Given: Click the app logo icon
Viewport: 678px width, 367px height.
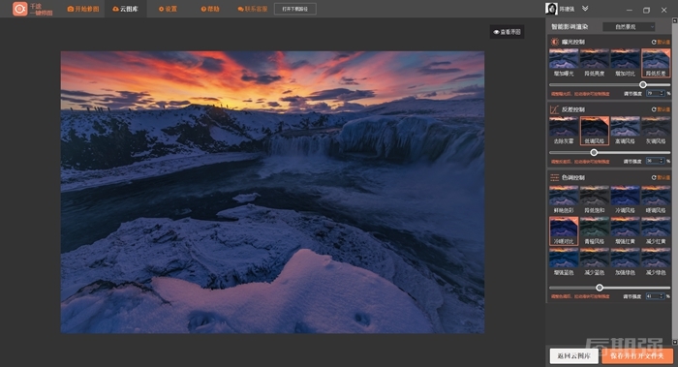Looking at the screenshot, I should tap(20, 9).
